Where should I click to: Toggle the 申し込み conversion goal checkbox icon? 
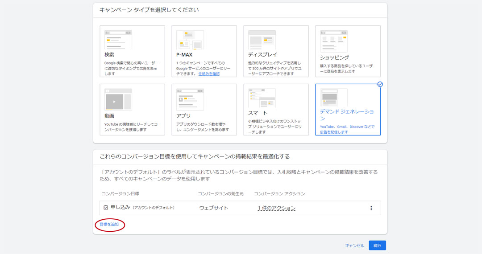(x=106, y=208)
